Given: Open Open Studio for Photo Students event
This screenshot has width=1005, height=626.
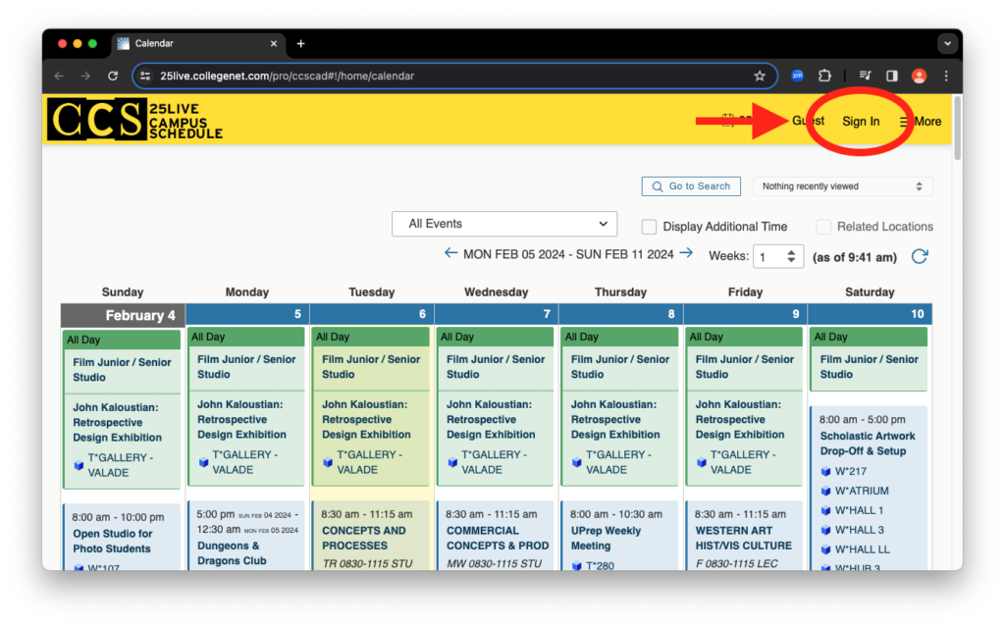Looking at the screenshot, I should pyautogui.click(x=112, y=541).
